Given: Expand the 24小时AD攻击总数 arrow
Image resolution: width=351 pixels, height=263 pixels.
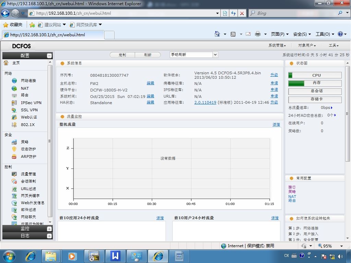Looking at the screenshot, I should tap(335, 115).
